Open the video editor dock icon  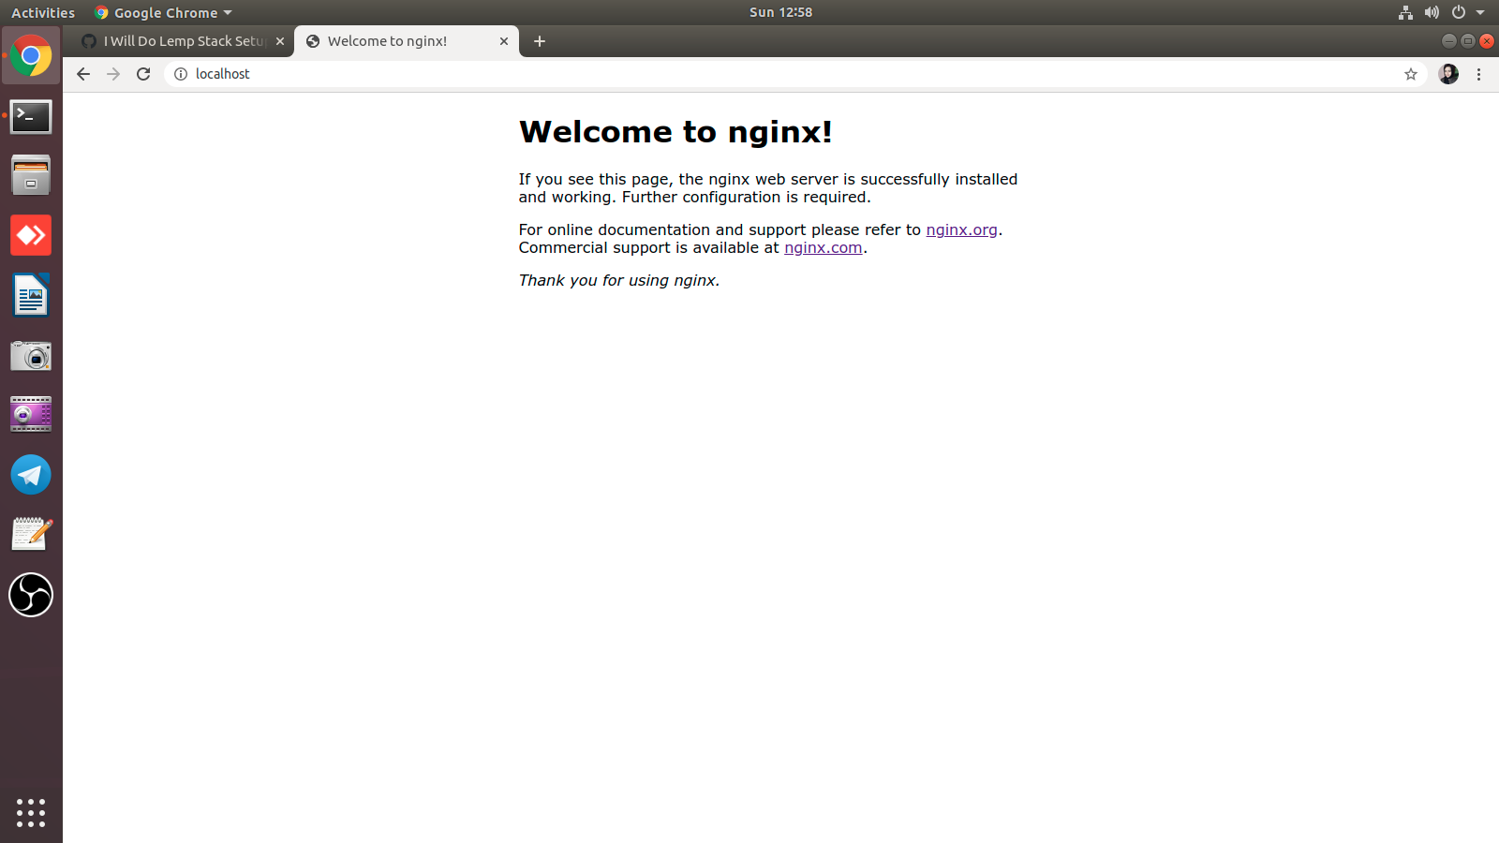31,414
